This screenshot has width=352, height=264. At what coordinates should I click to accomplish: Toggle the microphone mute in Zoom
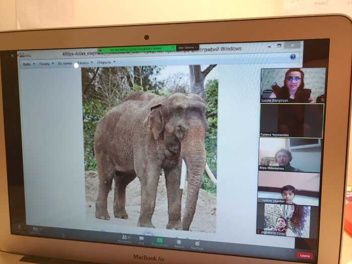[x=20, y=229]
